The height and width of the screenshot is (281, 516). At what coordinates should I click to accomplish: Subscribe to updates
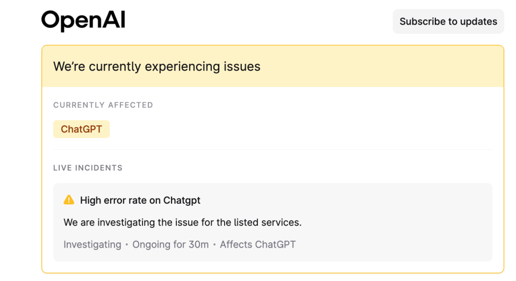[448, 21]
